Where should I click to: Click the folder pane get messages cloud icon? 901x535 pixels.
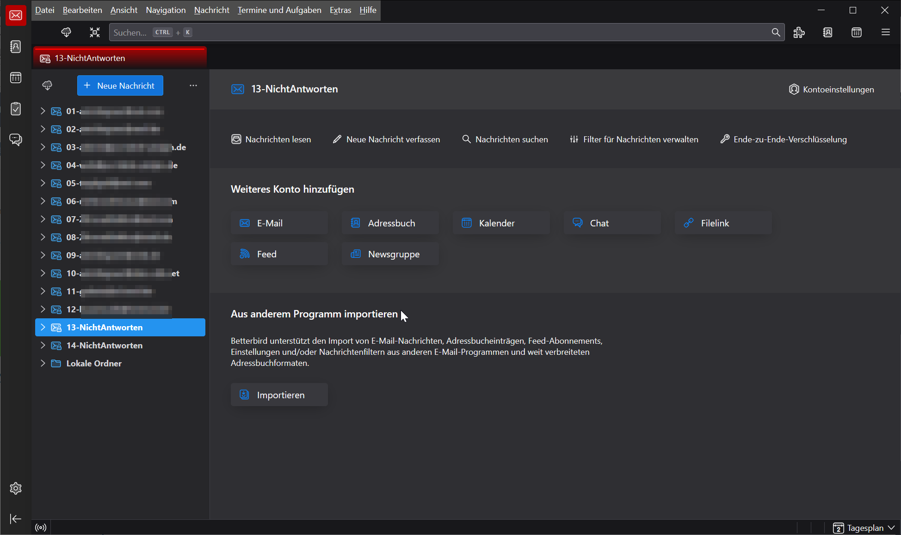[x=47, y=85]
